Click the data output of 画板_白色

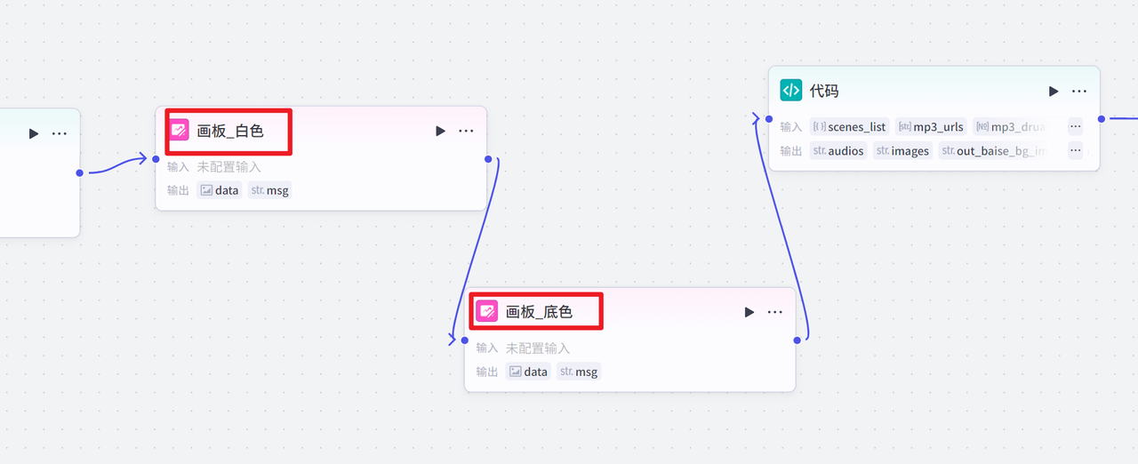(219, 189)
